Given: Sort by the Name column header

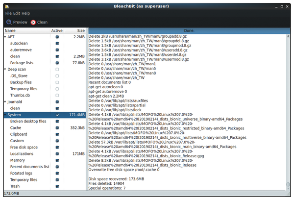Looking at the screenshot, I should pos(27,30).
